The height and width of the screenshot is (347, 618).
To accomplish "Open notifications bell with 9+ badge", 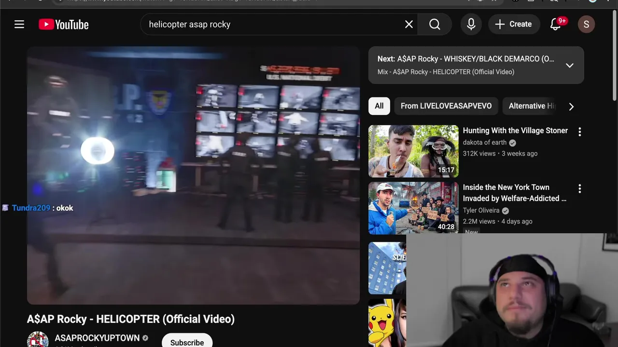I will coord(556,24).
